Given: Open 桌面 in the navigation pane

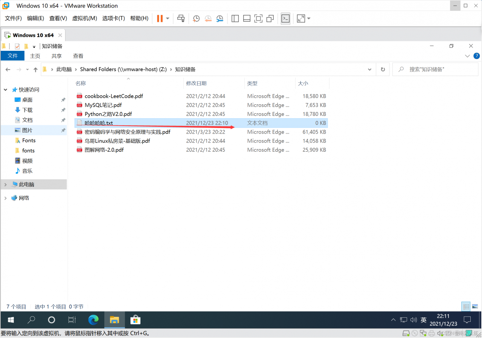Looking at the screenshot, I should pos(27,100).
